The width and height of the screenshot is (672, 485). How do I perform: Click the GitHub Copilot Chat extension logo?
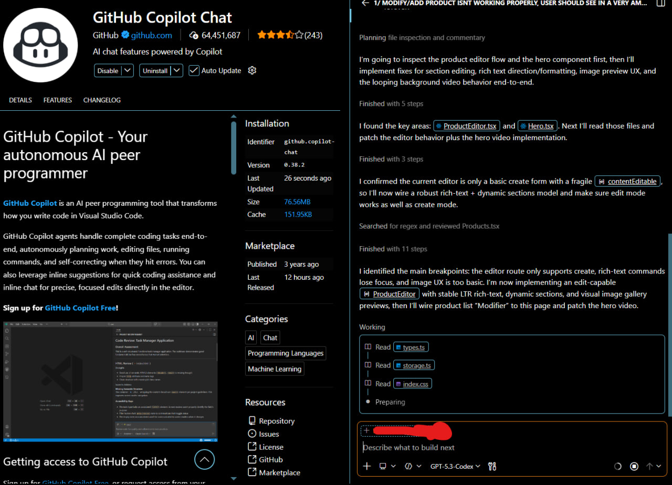coord(40,44)
